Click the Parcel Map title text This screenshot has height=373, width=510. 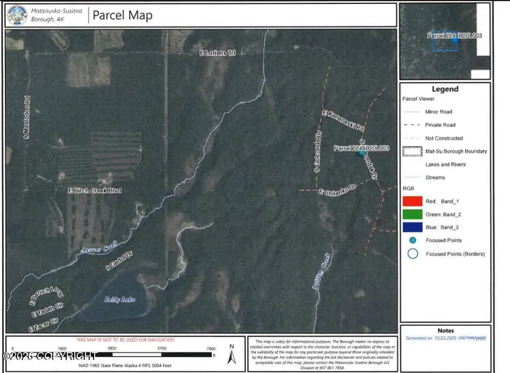tap(122, 15)
